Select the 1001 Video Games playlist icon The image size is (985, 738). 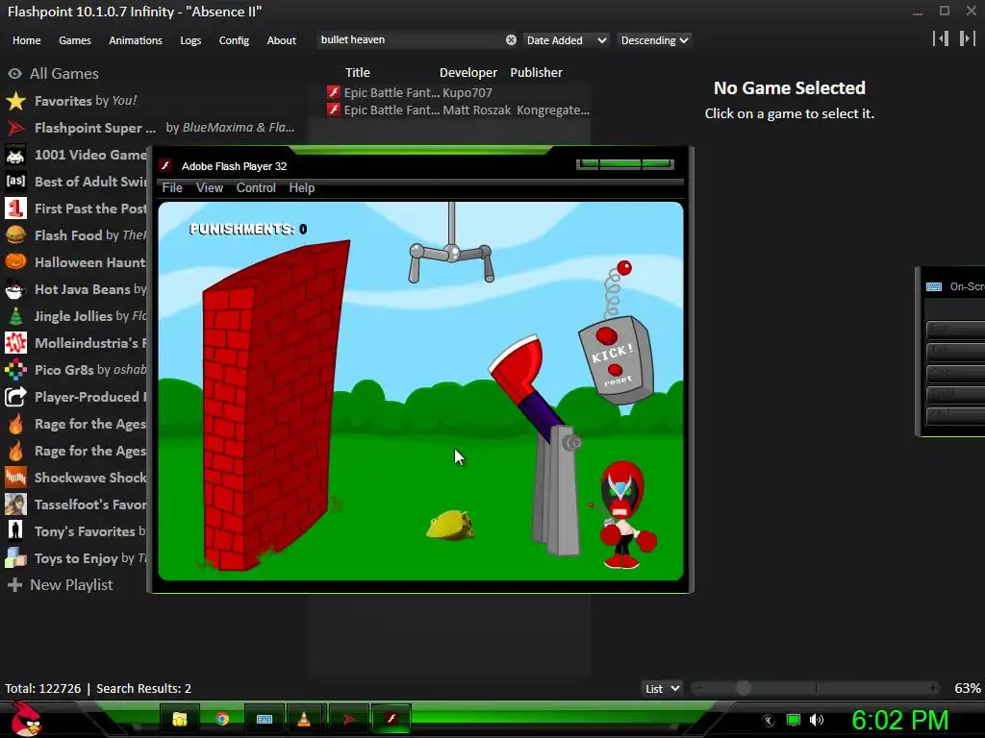[x=15, y=155]
